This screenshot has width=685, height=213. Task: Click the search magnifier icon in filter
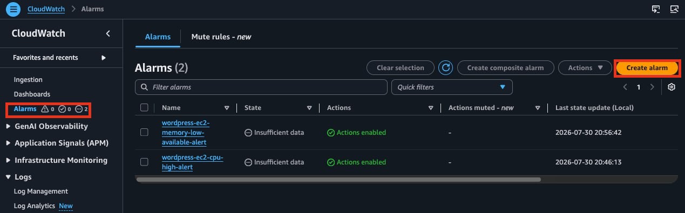[x=145, y=87]
